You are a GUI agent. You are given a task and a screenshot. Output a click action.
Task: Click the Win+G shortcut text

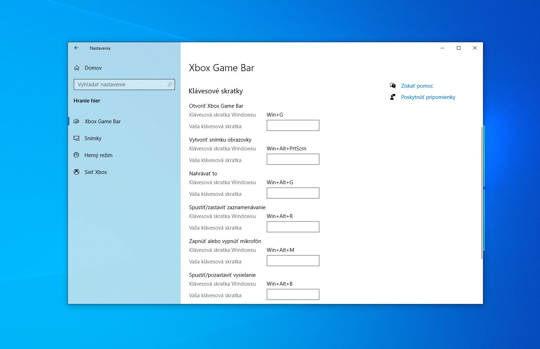tap(275, 115)
